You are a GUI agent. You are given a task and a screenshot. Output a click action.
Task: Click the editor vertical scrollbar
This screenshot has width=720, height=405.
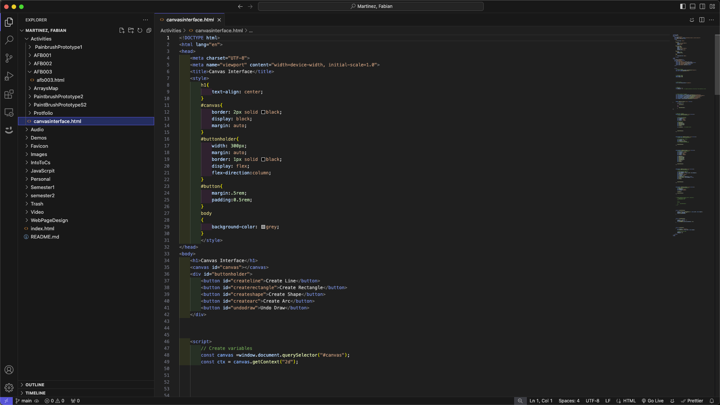717,64
